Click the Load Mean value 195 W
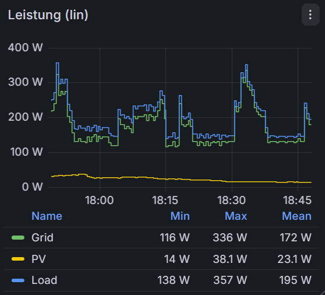This screenshot has width=325, height=295. click(295, 280)
